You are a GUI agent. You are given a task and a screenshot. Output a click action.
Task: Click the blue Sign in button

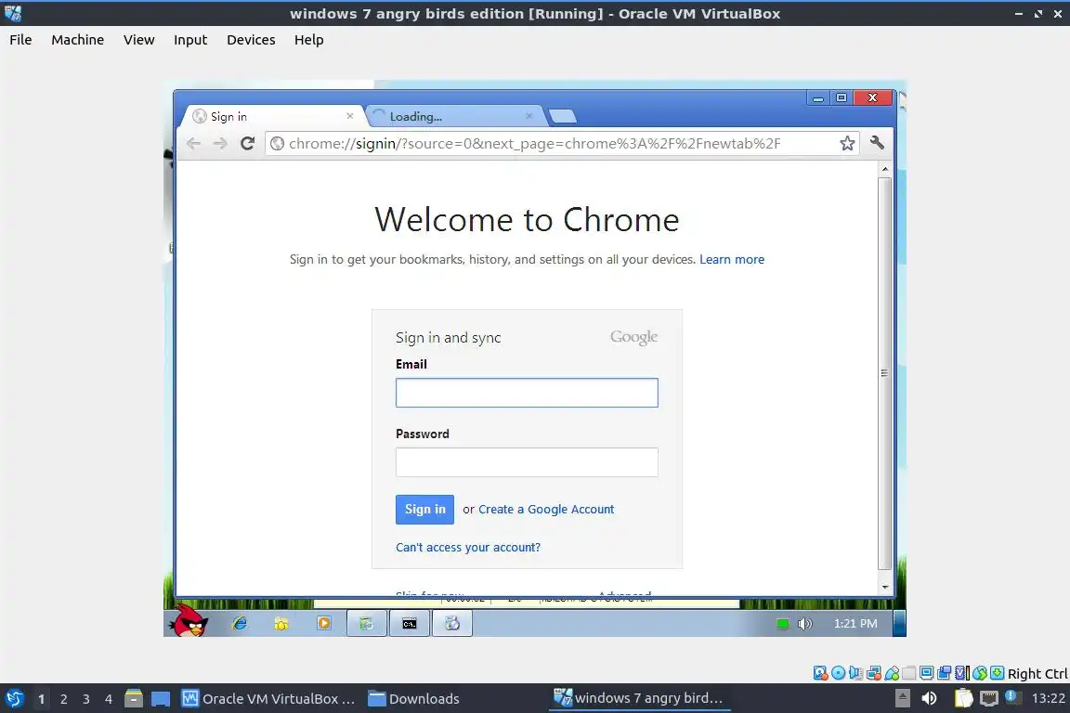424,510
